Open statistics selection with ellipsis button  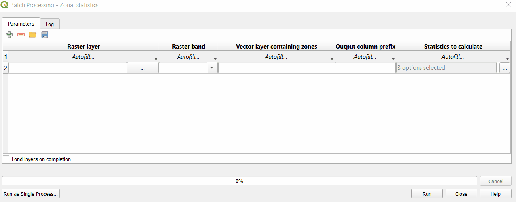[504, 68]
